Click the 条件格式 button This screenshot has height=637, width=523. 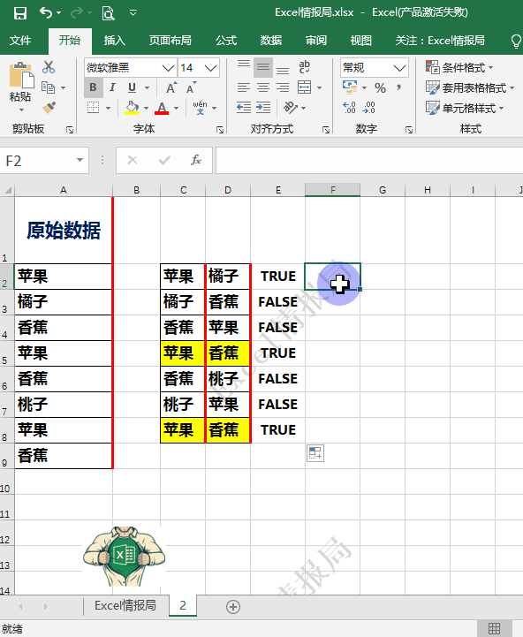tap(459, 67)
